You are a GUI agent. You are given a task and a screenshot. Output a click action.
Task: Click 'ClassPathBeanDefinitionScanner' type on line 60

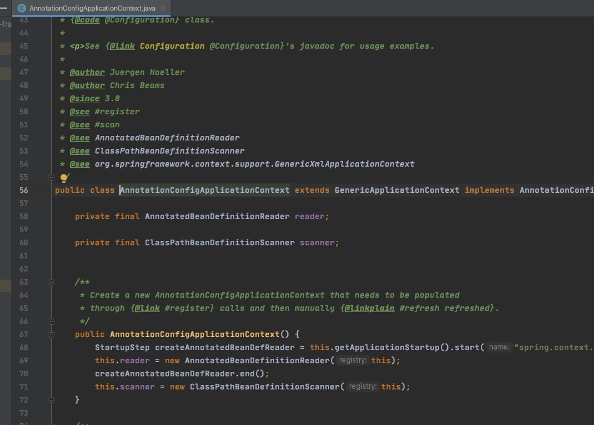(219, 243)
